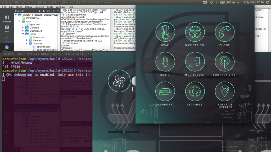
Task: Toggle synchronize with editor link icon
Action: coord(48,11)
